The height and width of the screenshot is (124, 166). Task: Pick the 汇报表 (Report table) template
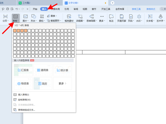[x=23, y=70]
